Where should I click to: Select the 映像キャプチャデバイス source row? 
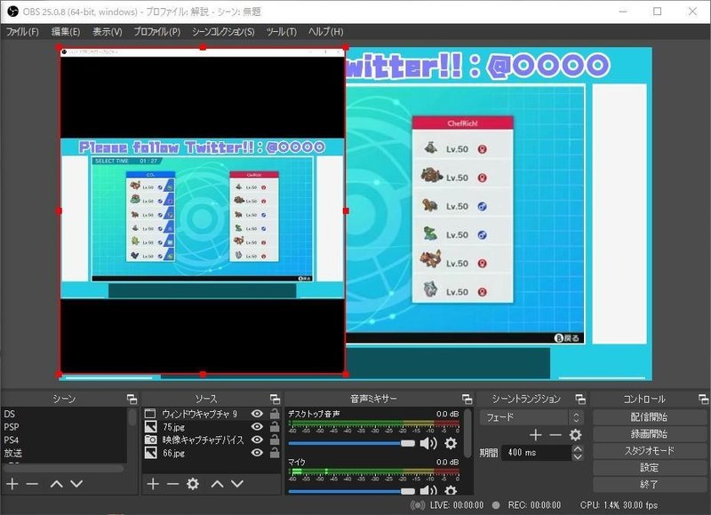(x=212, y=440)
